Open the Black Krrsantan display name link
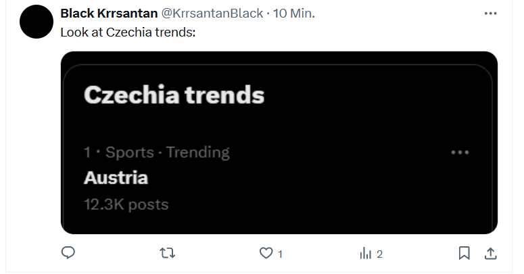This screenshot has width=524, height=274. coord(108,14)
